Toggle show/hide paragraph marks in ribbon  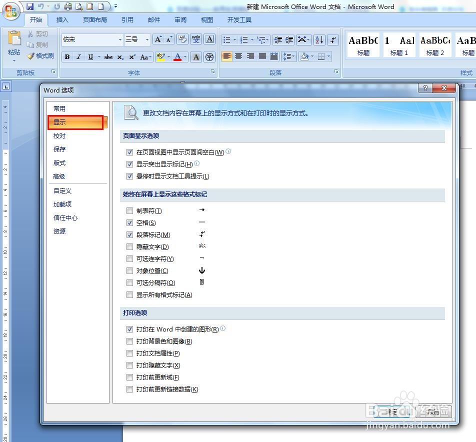click(x=333, y=39)
